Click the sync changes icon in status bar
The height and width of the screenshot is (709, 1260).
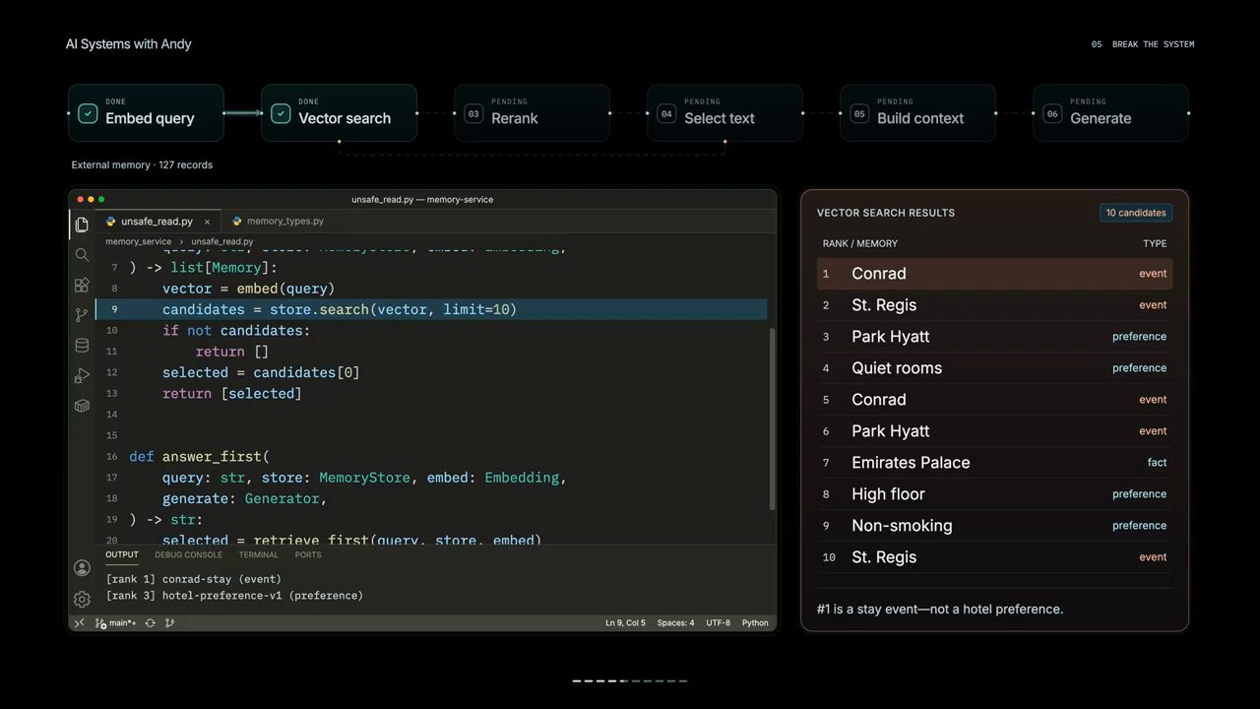[150, 623]
